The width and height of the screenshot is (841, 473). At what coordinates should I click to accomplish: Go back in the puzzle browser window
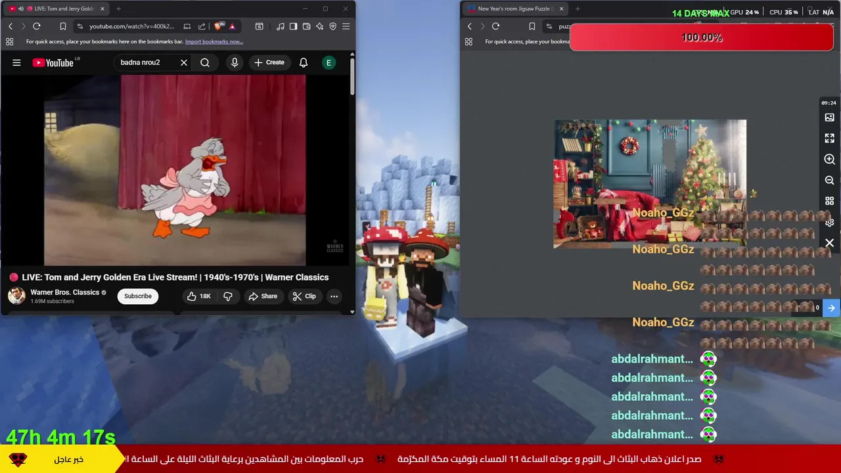click(x=469, y=26)
